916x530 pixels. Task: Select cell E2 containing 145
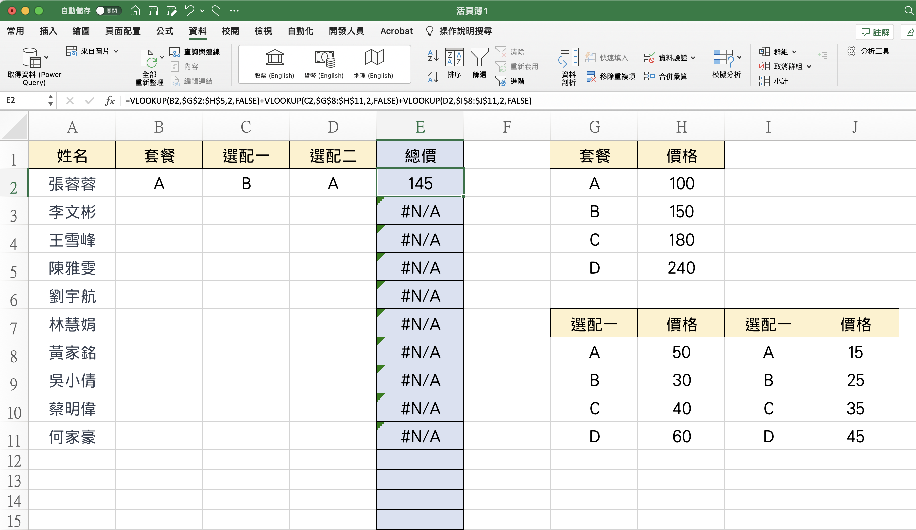tap(420, 183)
